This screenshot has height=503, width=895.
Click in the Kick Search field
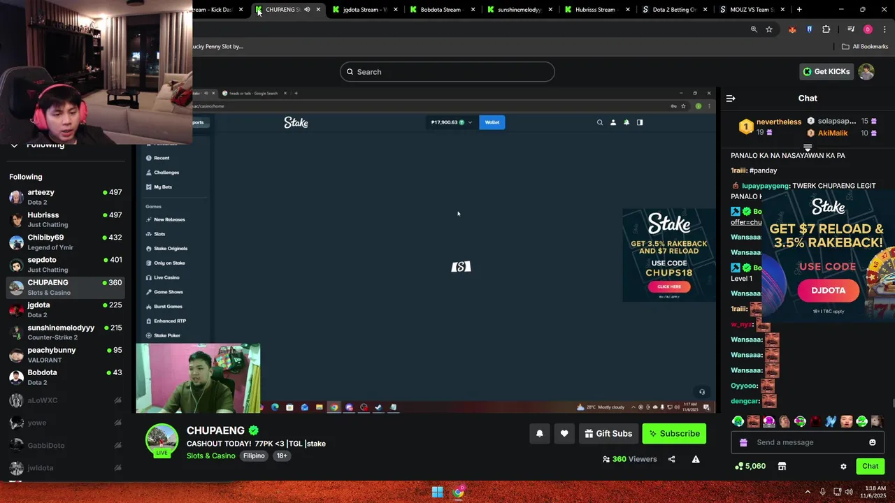[x=447, y=72]
